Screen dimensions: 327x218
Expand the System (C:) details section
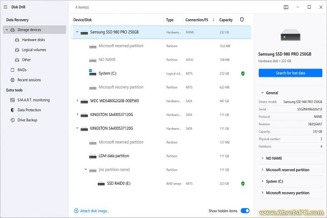[x=263, y=181]
